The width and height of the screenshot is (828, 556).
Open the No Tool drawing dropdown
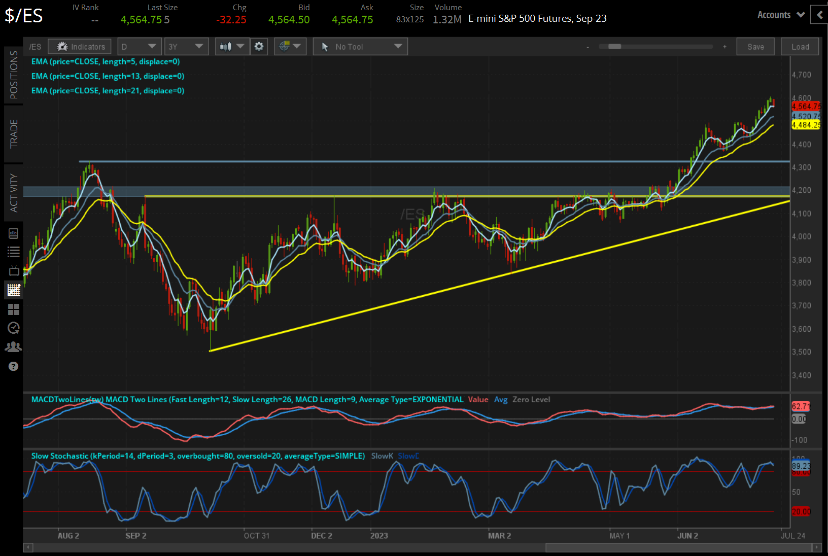(360, 46)
